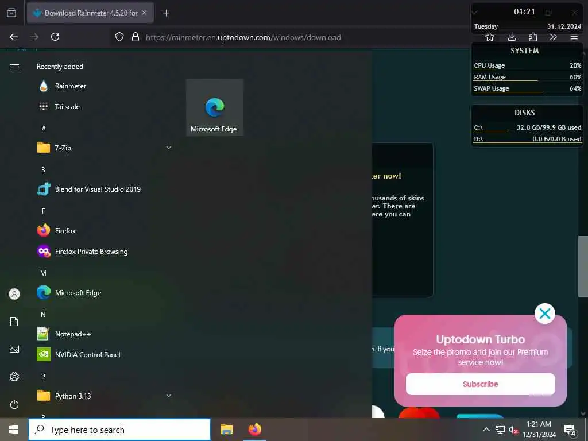588x441 pixels.
Task: Open Firefox recent browsing view button
Action: click(x=11, y=13)
